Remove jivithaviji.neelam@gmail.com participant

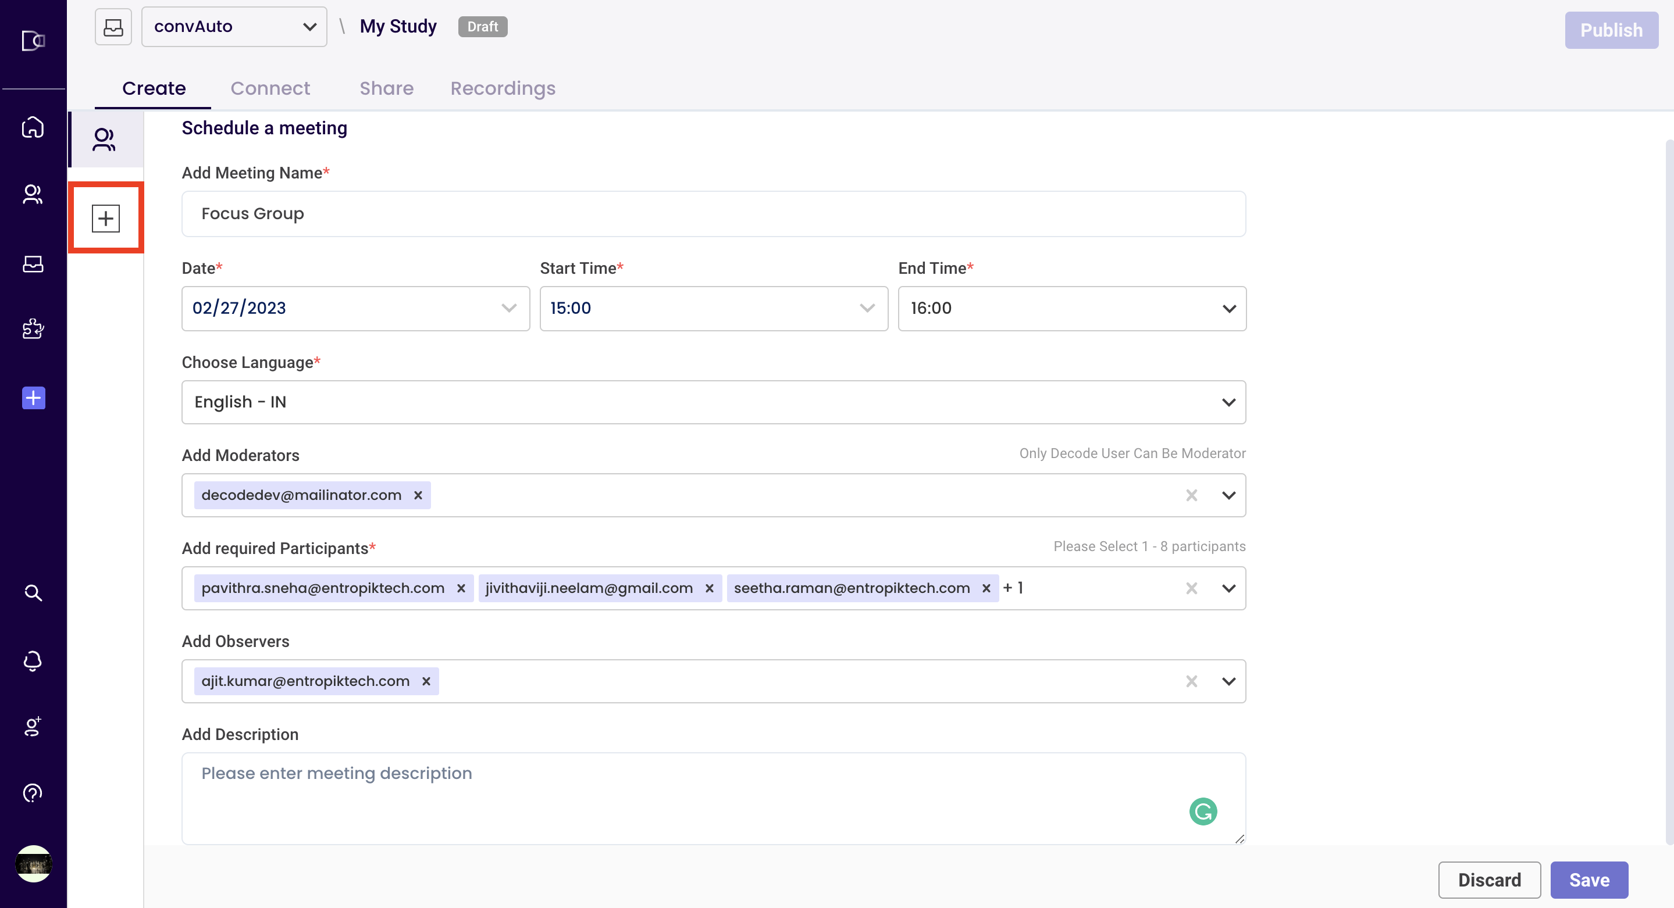click(x=709, y=588)
